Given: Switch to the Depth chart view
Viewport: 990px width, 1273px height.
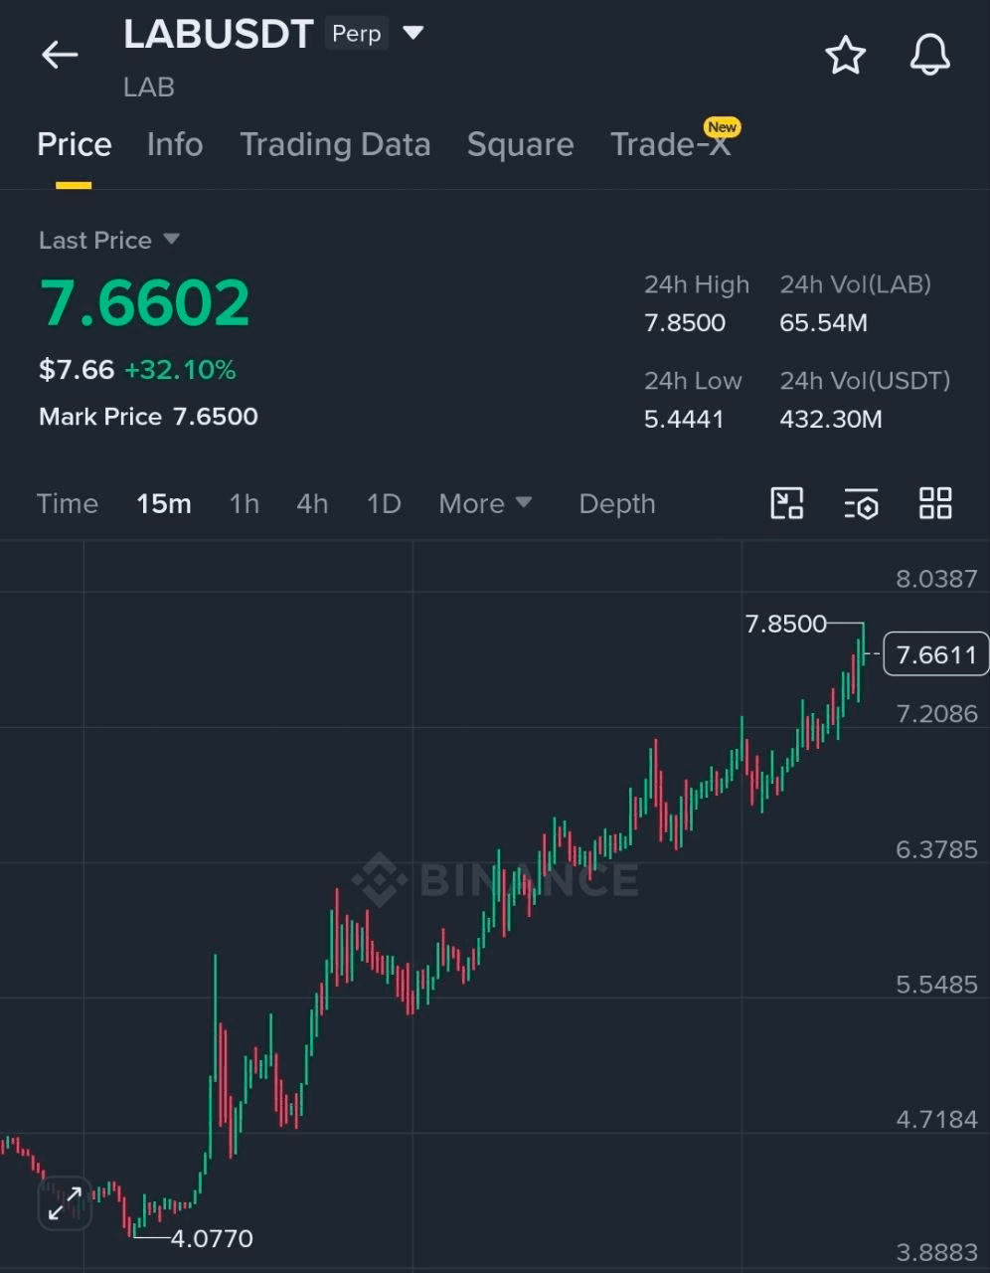Looking at the screenshot, I should coord(617,503).
